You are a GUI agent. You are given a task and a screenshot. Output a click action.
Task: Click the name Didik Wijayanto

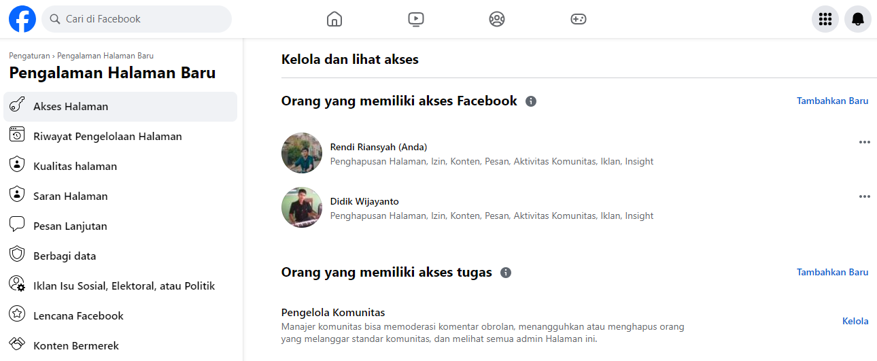(364, 201)
